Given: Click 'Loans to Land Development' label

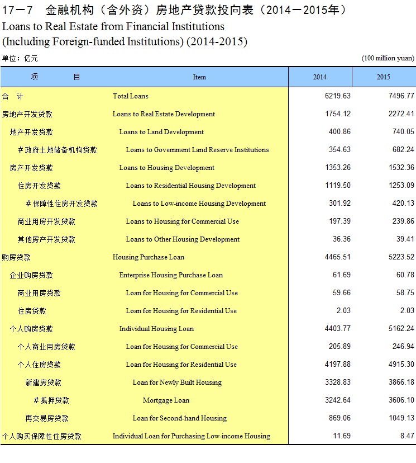Looking at the screenshot, I should tap(161, 132).
